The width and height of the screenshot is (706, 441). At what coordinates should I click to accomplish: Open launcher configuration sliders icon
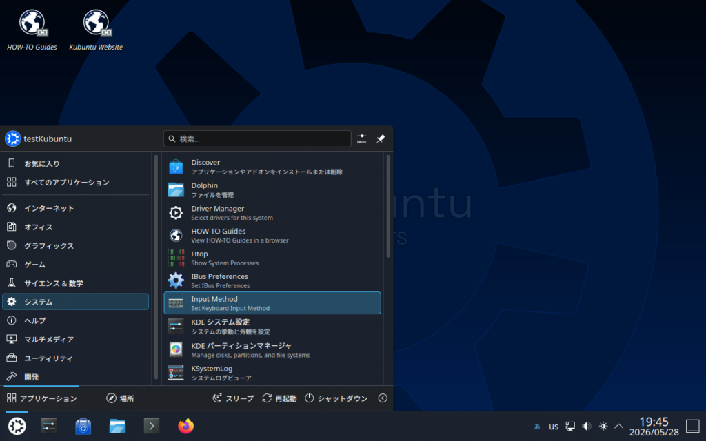[x=361, y=139]
